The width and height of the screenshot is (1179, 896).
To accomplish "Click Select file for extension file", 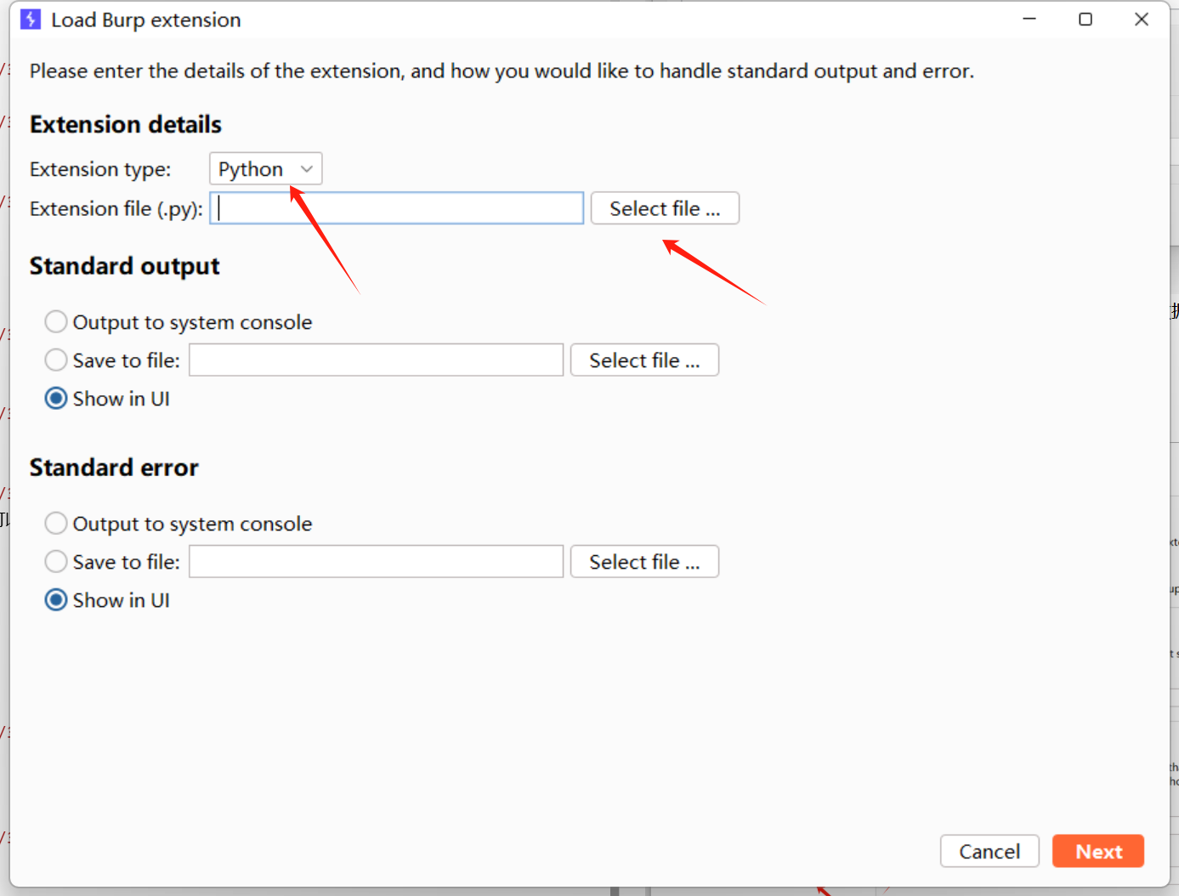I will (x=665, y=208).
